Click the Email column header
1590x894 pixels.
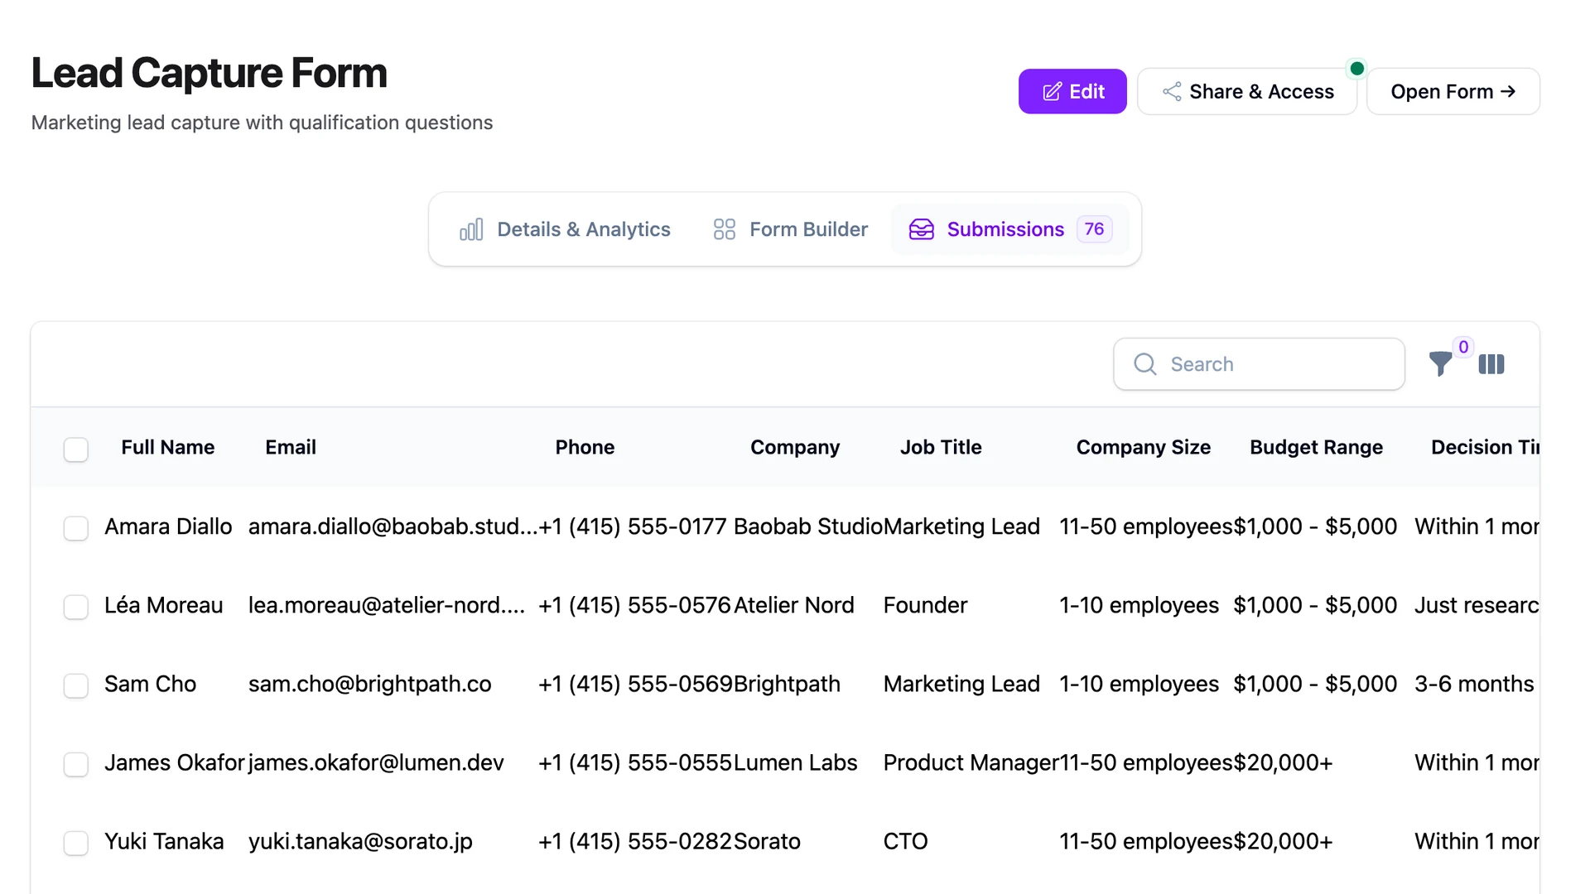click(291, 447)
